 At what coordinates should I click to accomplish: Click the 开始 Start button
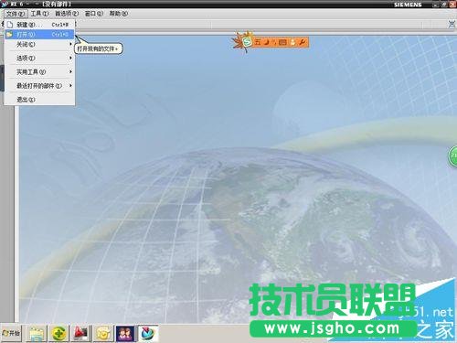point(11,333)
